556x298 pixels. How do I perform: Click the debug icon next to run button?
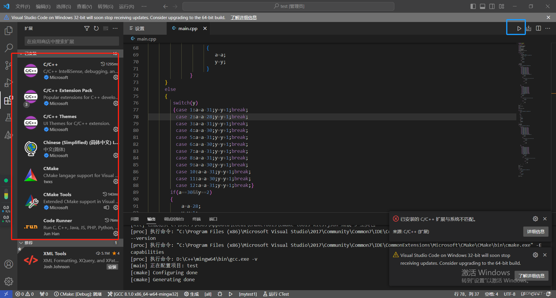tap(529, 28)
